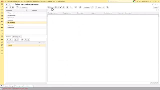
Task: Click the forward arrow navigation button
Action: (9, 4)
